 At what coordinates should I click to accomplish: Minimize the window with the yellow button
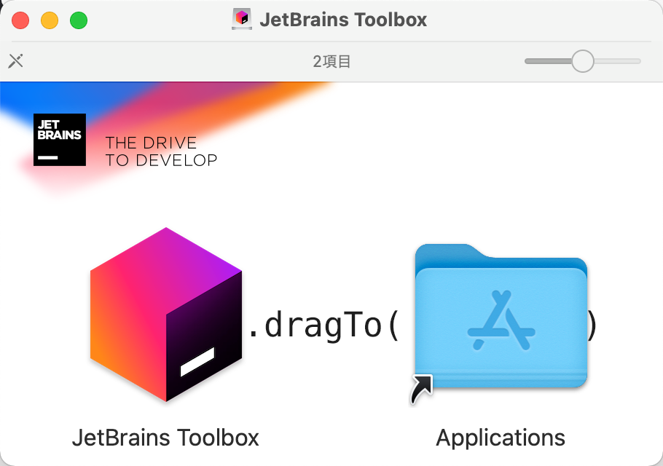tap(50, 20)
